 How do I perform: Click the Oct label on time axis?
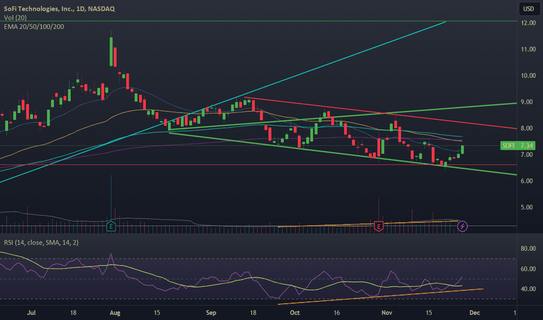295,313
